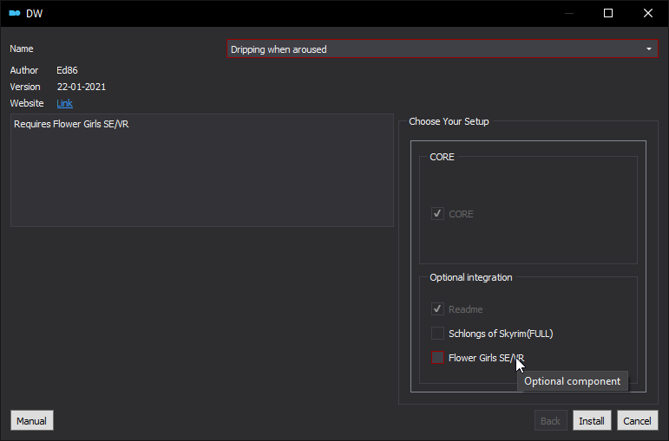The width and height of the screenshot is (669, 441).
Task: Click the 'Requires Flower Girls SE/VR' description text
Action: pyautogui.click(x=71, y=124)
